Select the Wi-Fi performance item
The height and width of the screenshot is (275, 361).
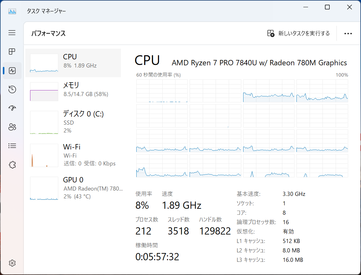[73, 155]
